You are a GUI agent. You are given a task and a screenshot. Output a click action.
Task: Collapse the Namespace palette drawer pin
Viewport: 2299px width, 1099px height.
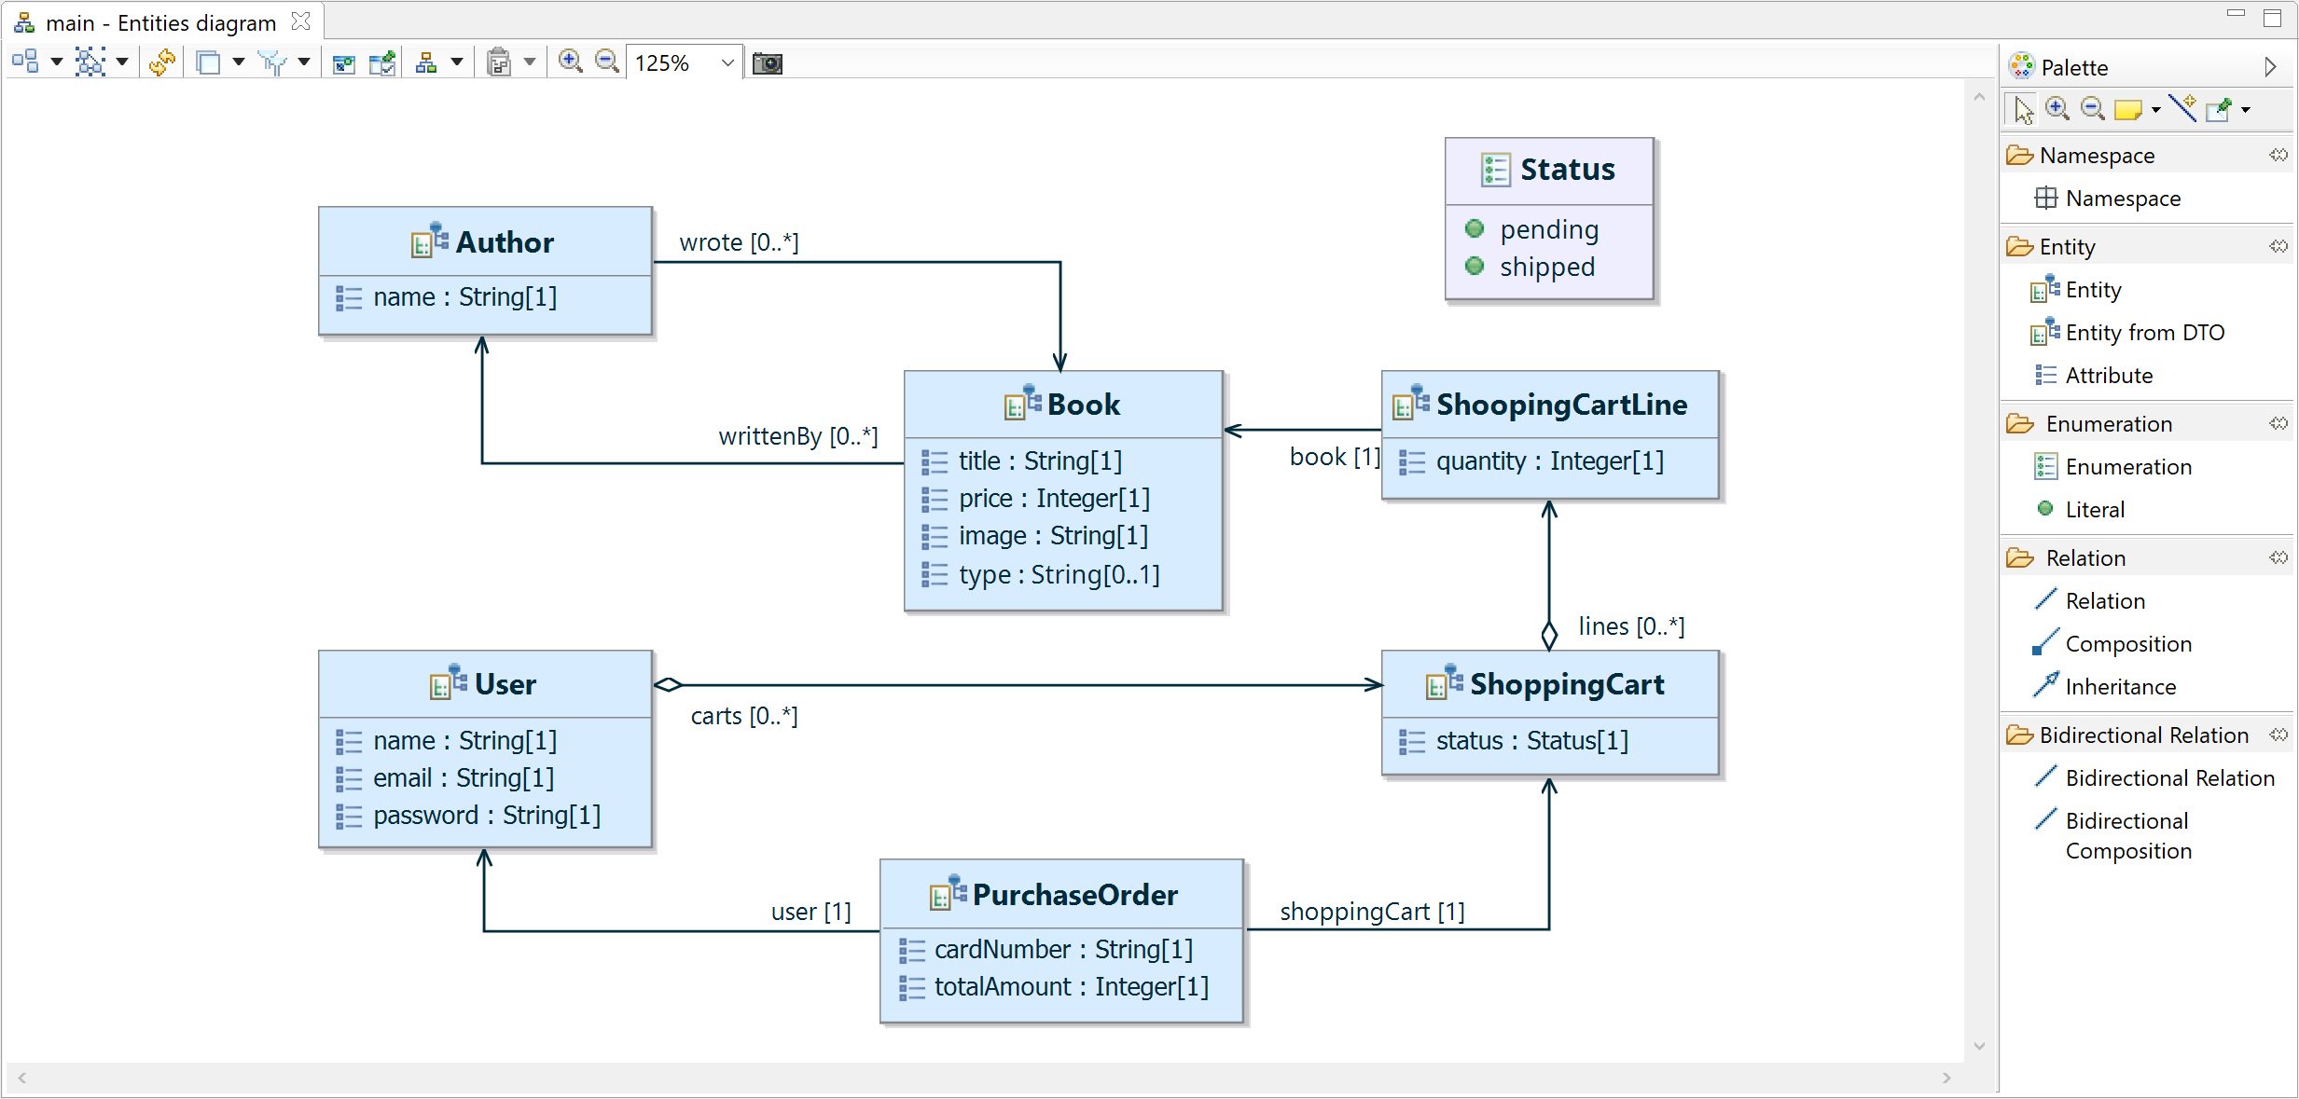pos(2278,155)
